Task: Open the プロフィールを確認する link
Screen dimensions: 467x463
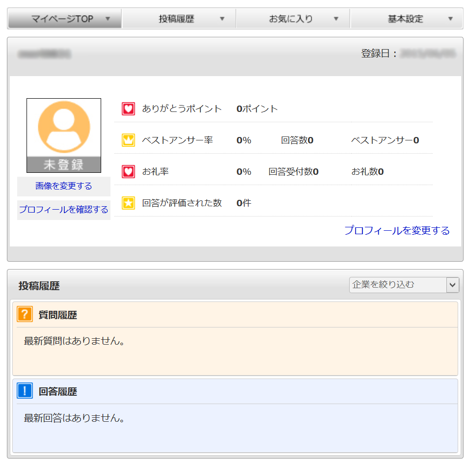Action: click(64, 210)
